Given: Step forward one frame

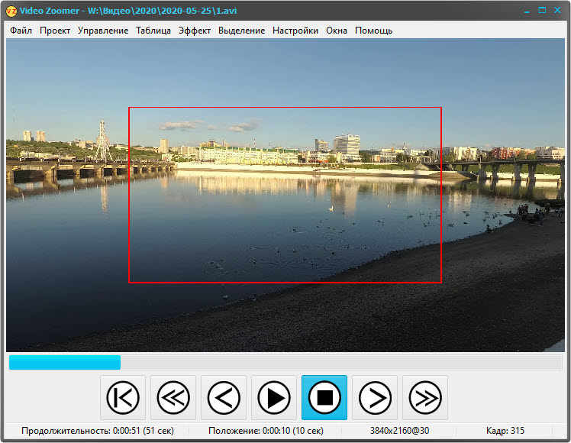Looking at the screenshot, I should [x=375, y=397].
